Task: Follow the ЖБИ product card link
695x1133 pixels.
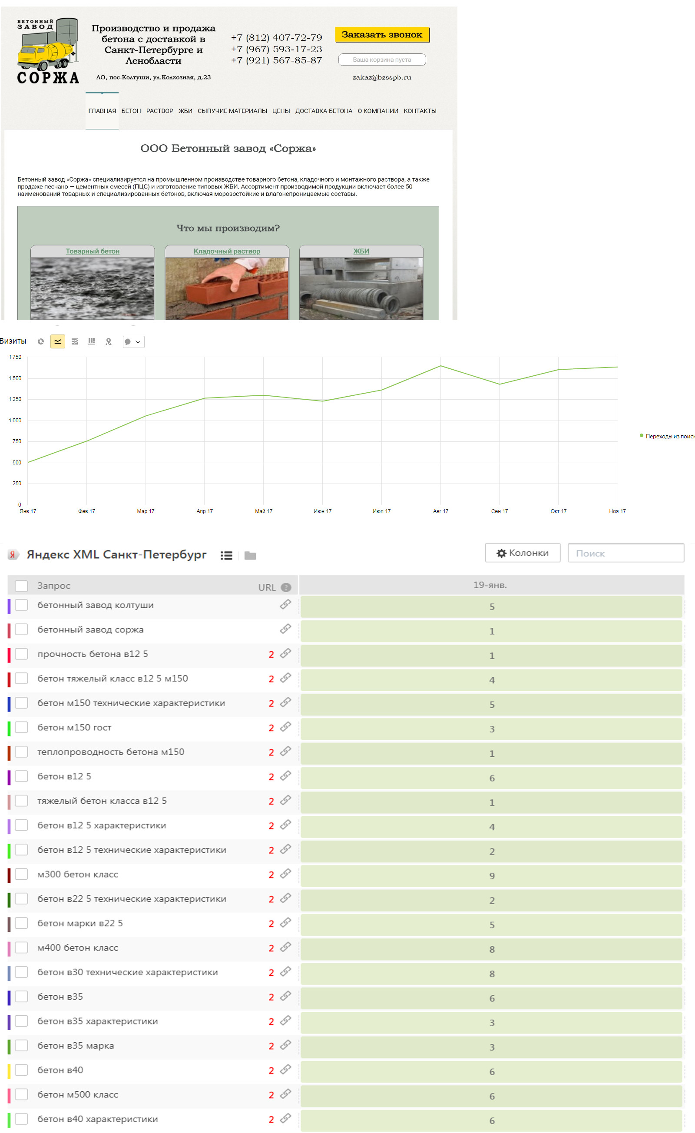Action: click(x=361, y=251)
